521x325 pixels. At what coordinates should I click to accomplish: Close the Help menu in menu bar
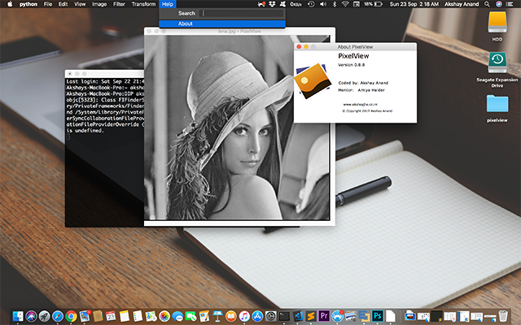(168, 4)
